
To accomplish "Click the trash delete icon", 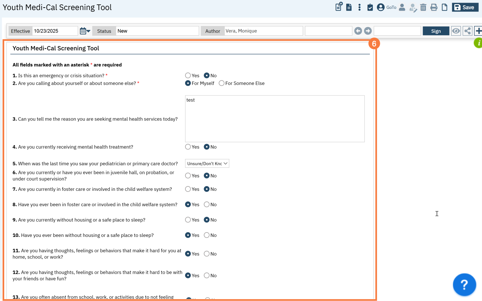I will [423, 7].
